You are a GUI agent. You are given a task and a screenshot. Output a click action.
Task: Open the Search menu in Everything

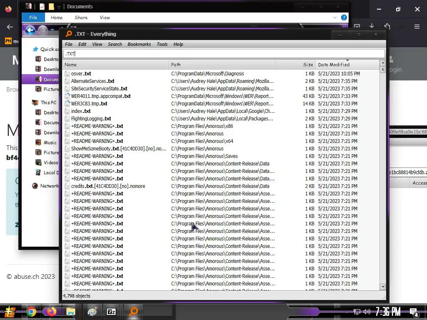click(x=115, y=44)
